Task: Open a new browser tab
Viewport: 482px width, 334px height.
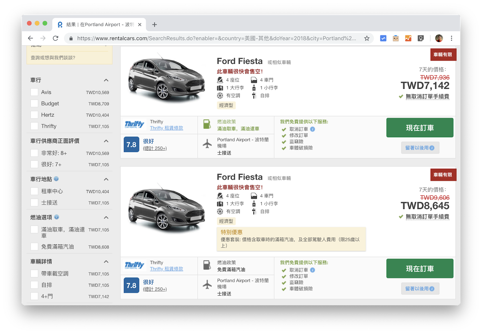Action: click(155, 25)
